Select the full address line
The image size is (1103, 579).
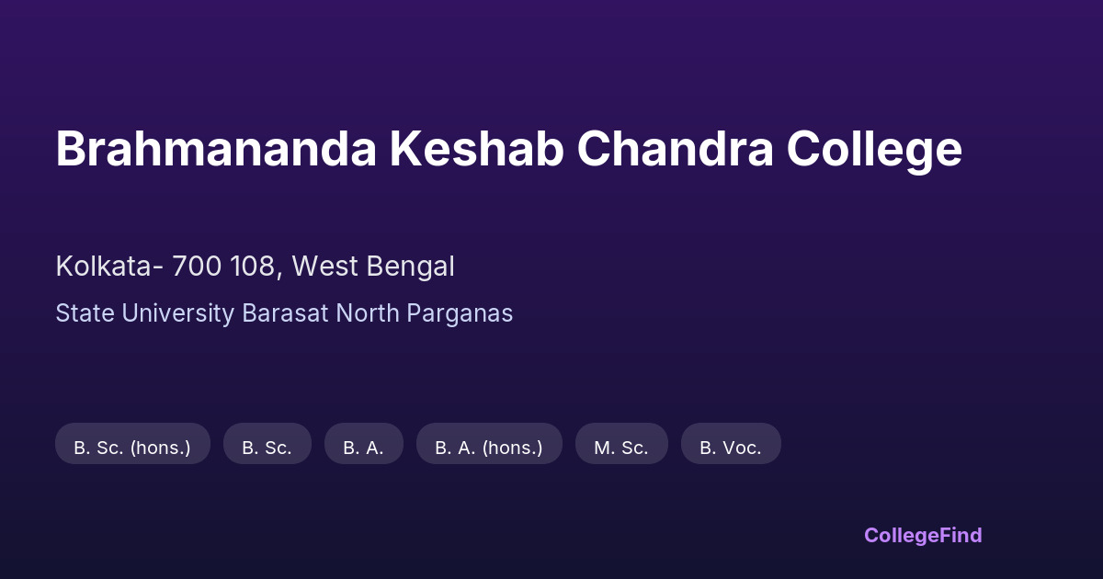pos(255,267)
